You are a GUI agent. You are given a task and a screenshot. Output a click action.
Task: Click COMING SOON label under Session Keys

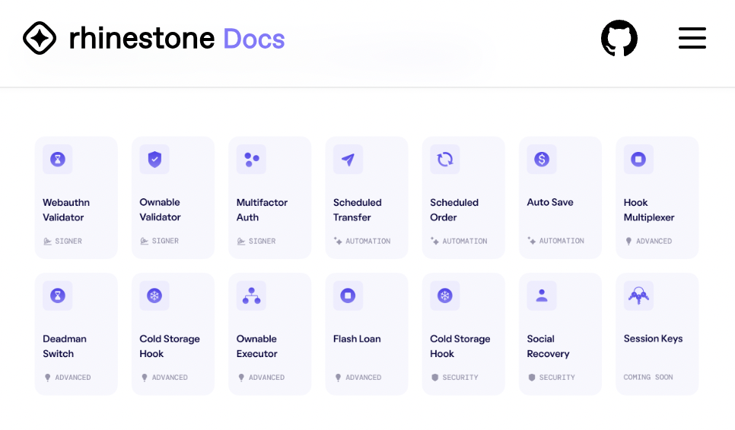point(648,377)
